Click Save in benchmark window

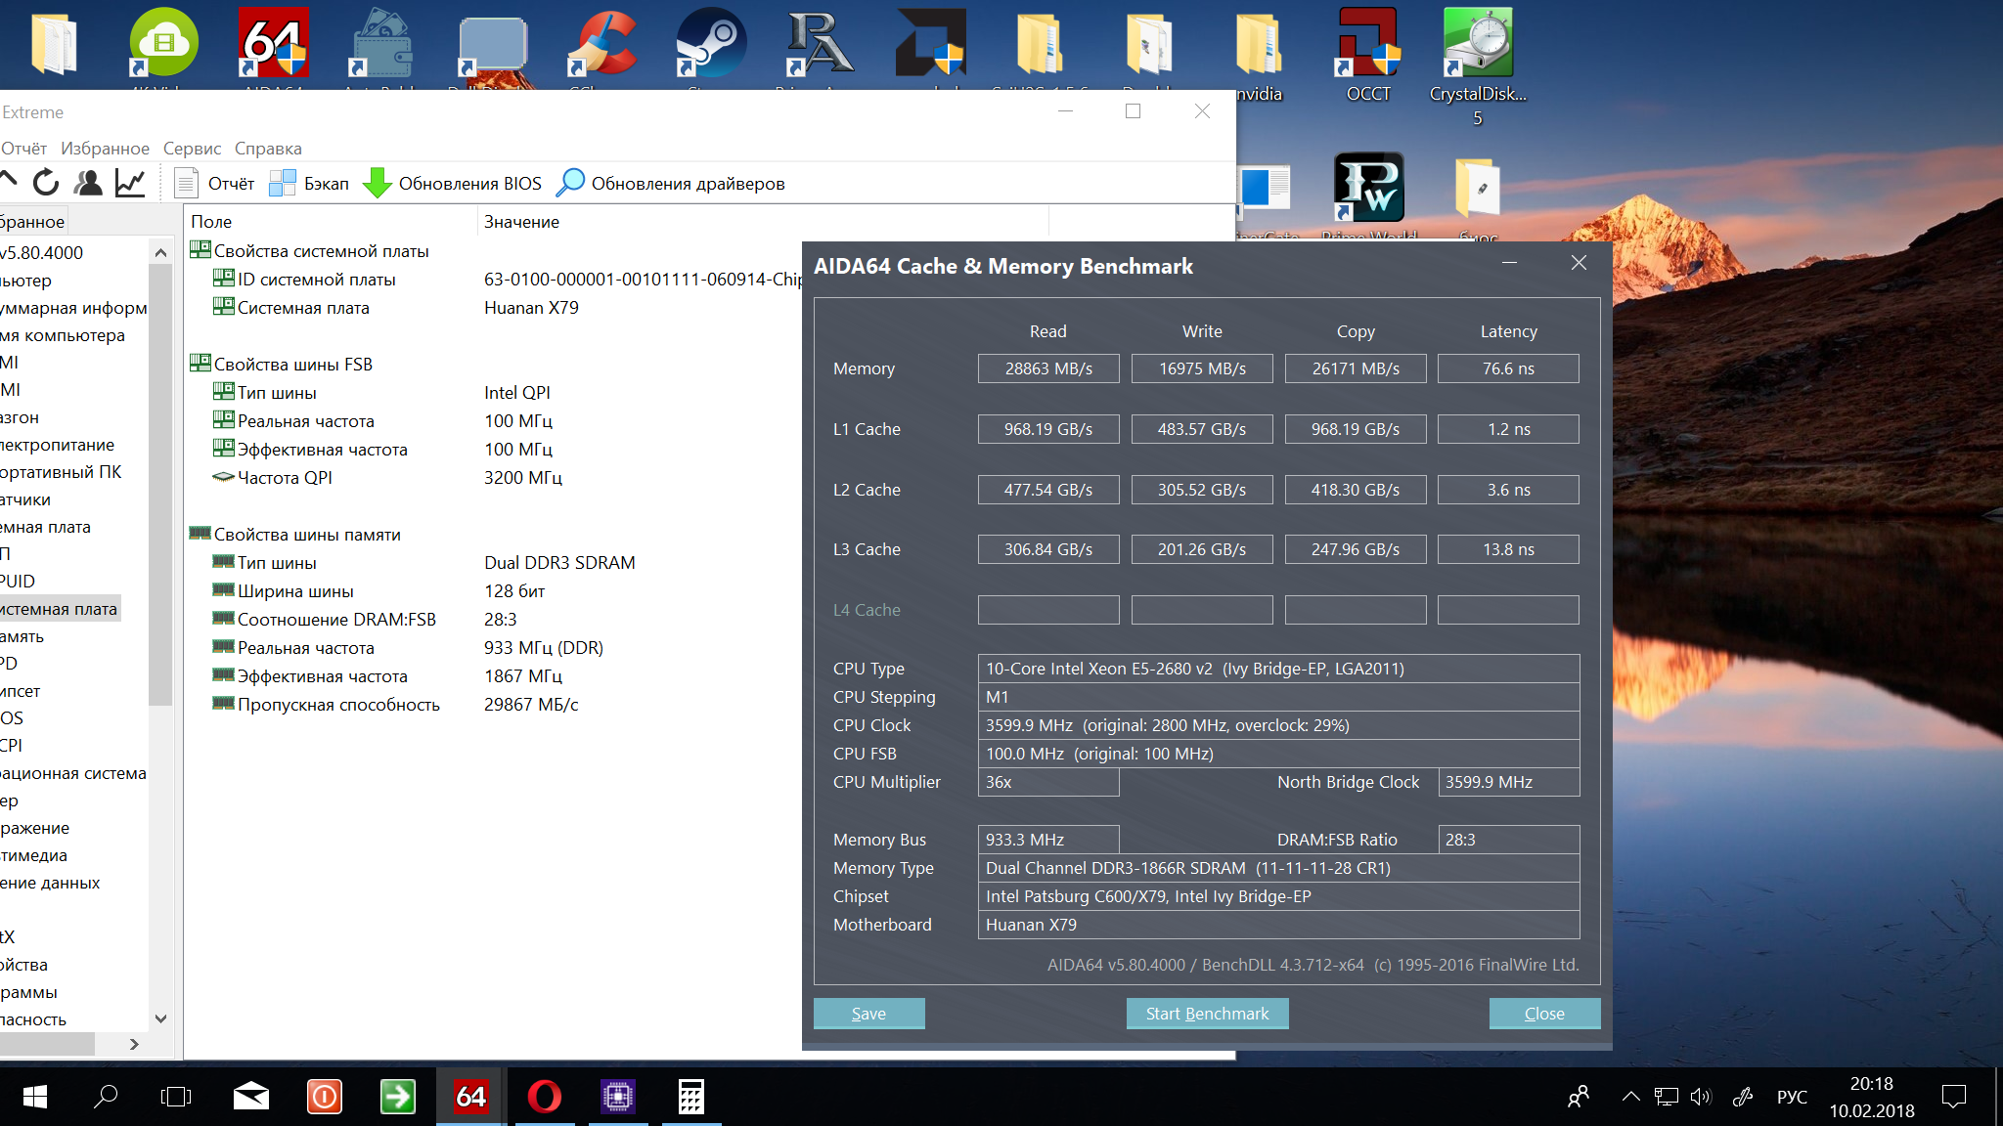click(x=868, y=1014)
